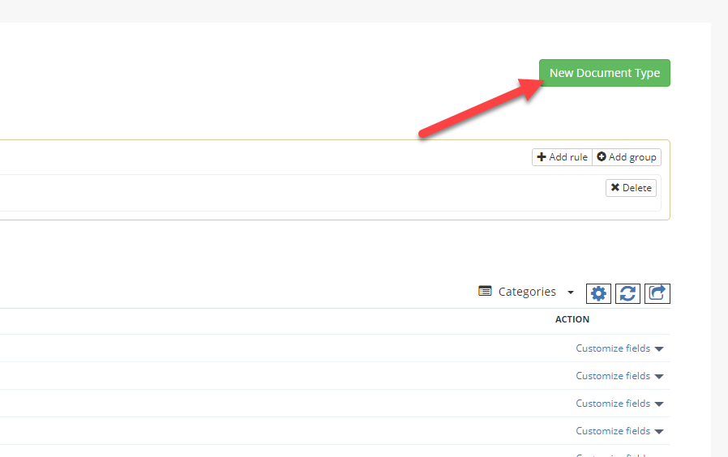728x457 pixels.
Task: Open Customize fields in the fourth row
Action: click(613, 431)
